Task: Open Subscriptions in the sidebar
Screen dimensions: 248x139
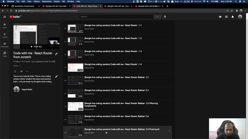Action: click(x=5, y=45)
